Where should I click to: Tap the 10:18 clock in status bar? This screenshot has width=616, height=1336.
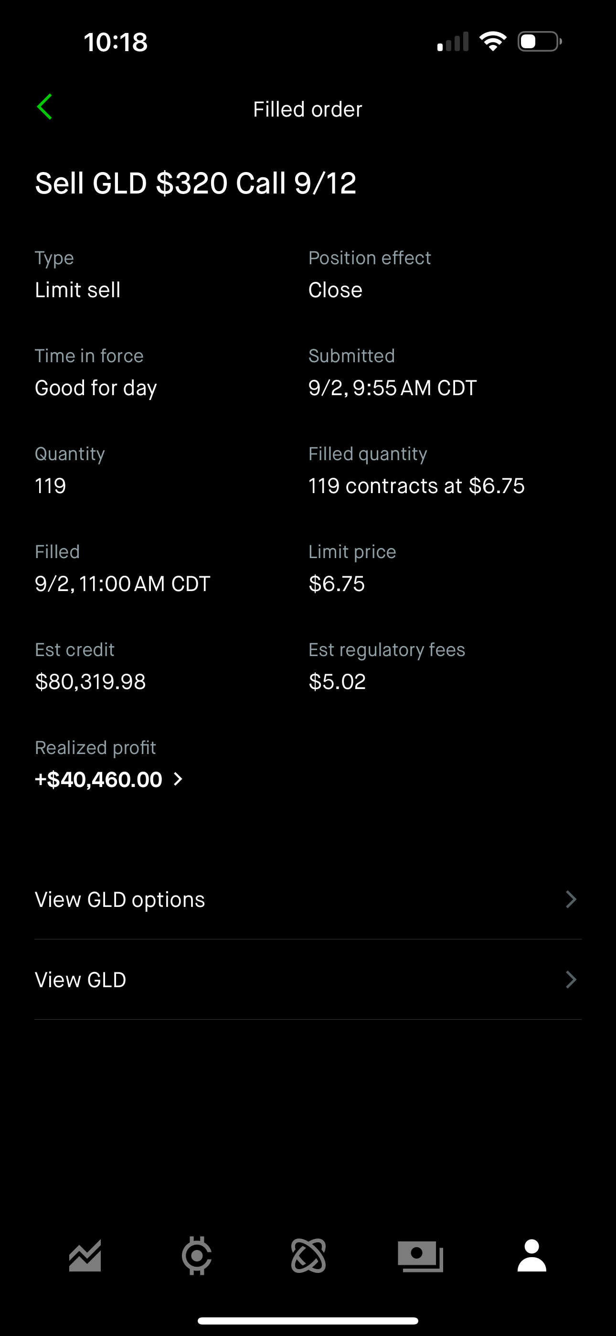point(116,42)
